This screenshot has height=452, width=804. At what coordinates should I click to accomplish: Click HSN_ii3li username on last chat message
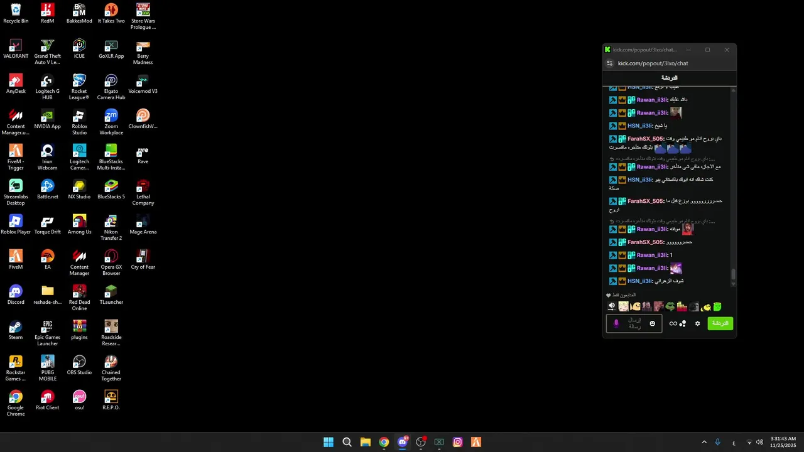639,281
